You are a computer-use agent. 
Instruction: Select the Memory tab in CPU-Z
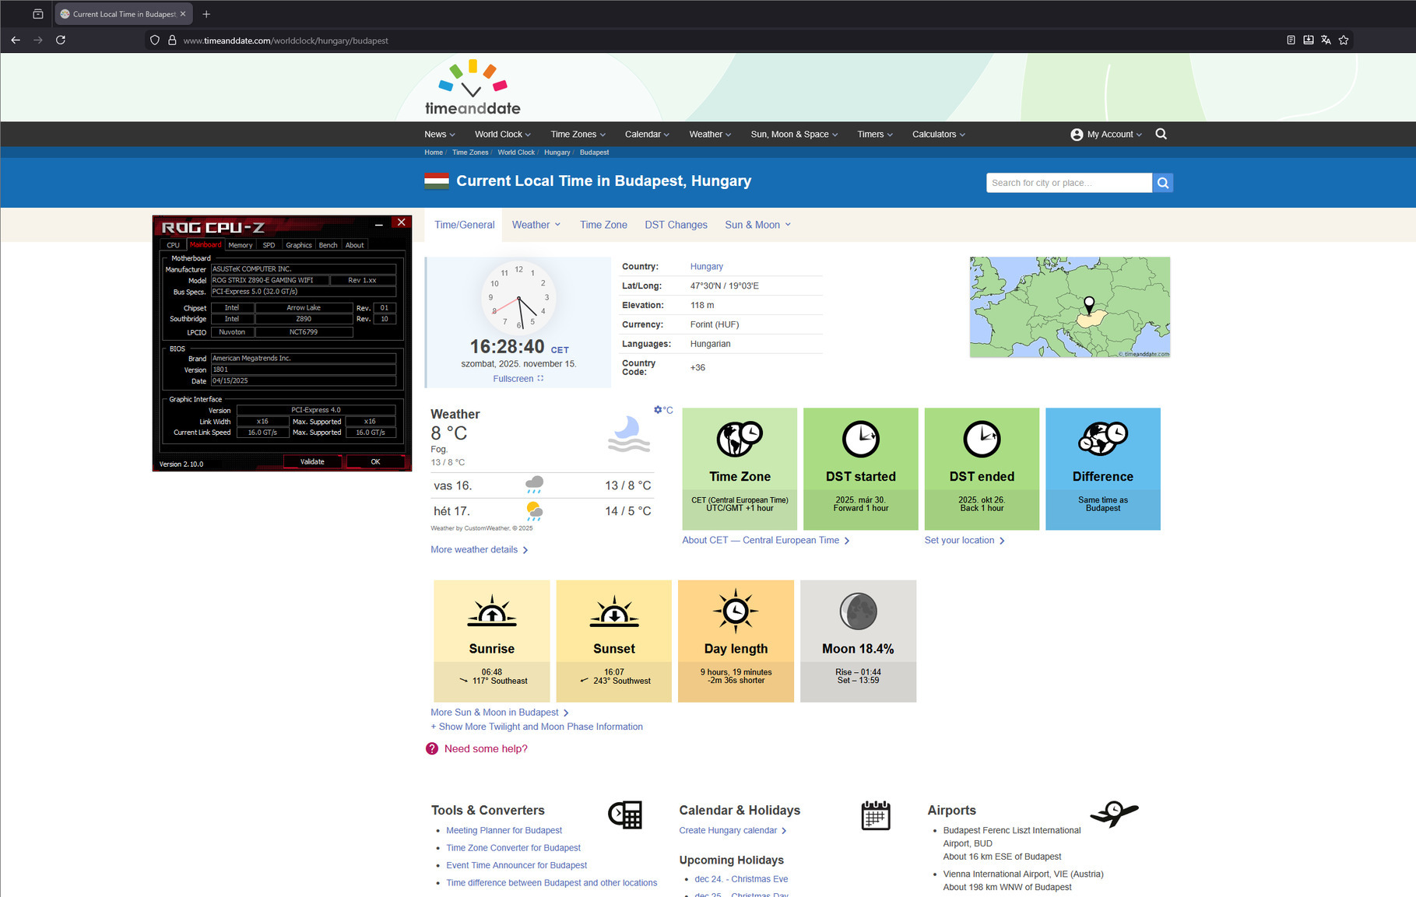click(240, 245)
